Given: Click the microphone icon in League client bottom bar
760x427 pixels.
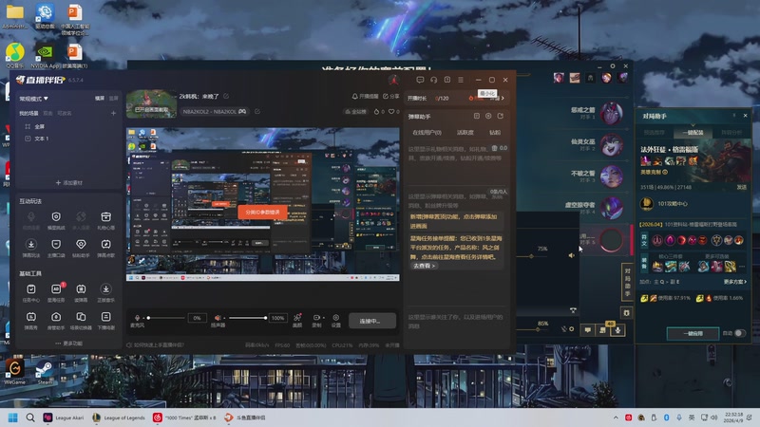Looking at the screenshot, I should click(x=618, y=330).
